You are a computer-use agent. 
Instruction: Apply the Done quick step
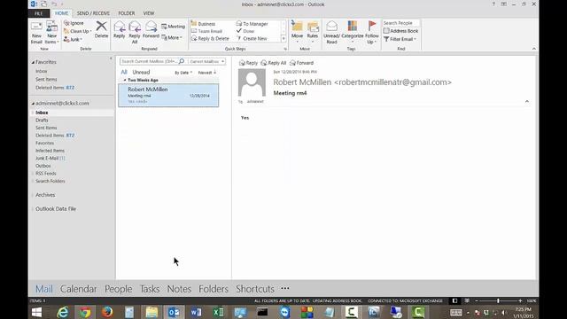tap(245, 31)
